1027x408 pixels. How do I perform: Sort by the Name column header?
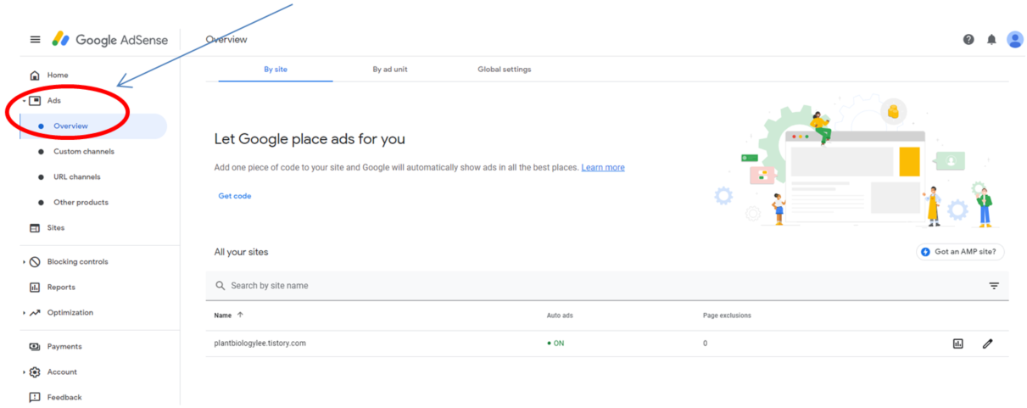223,316
